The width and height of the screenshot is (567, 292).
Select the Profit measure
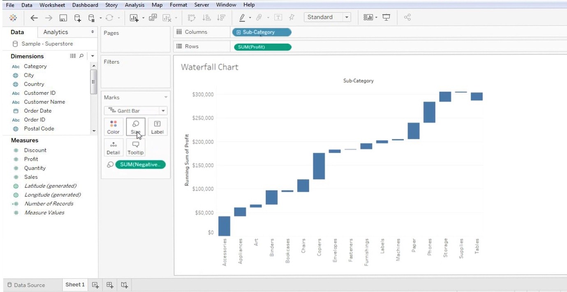[x=31, y=159]
